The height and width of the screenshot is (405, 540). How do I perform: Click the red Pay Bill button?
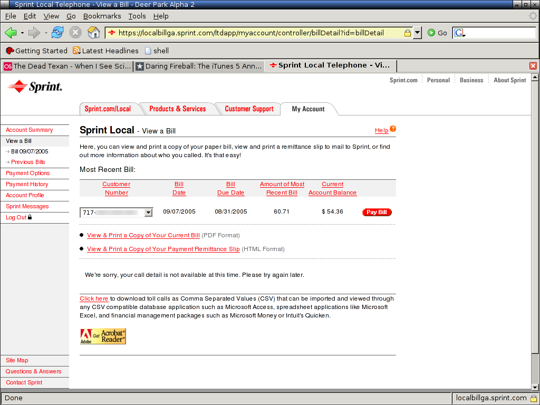coord(377,212)
